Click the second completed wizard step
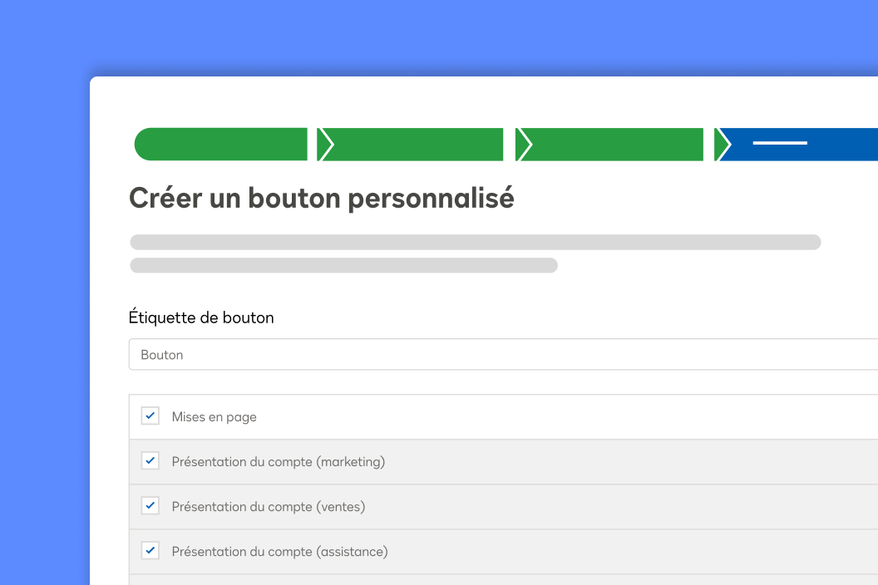 click(x=416, y=144)
